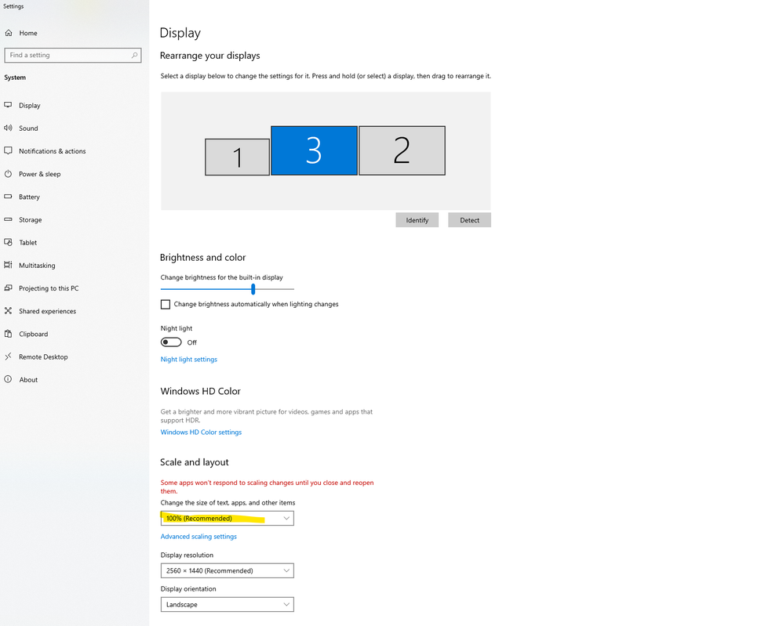Click the Find a setting search box
The image size is (783, 626).
tap(73, 56)
